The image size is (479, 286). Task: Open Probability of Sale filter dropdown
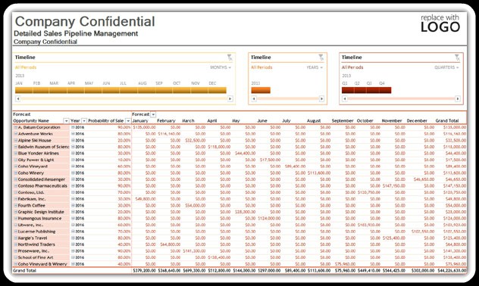[x=127, y=121]
